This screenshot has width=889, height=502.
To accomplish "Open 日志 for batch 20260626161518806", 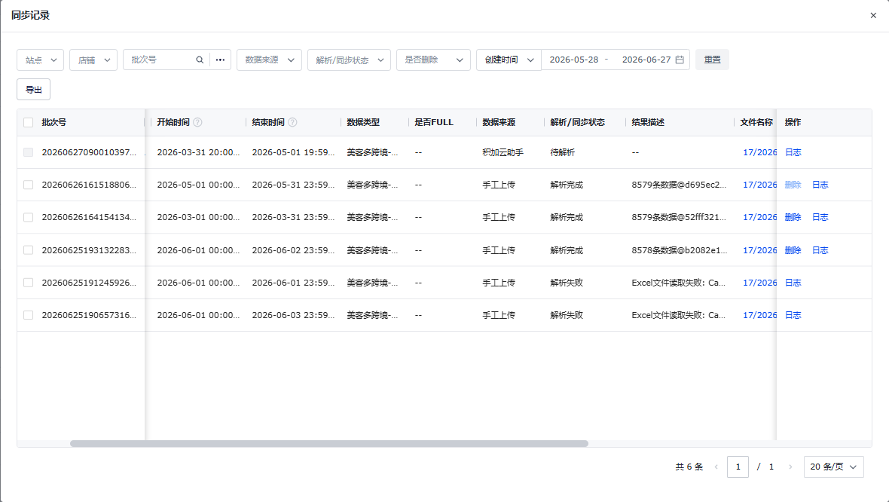I will click(820, 185).
